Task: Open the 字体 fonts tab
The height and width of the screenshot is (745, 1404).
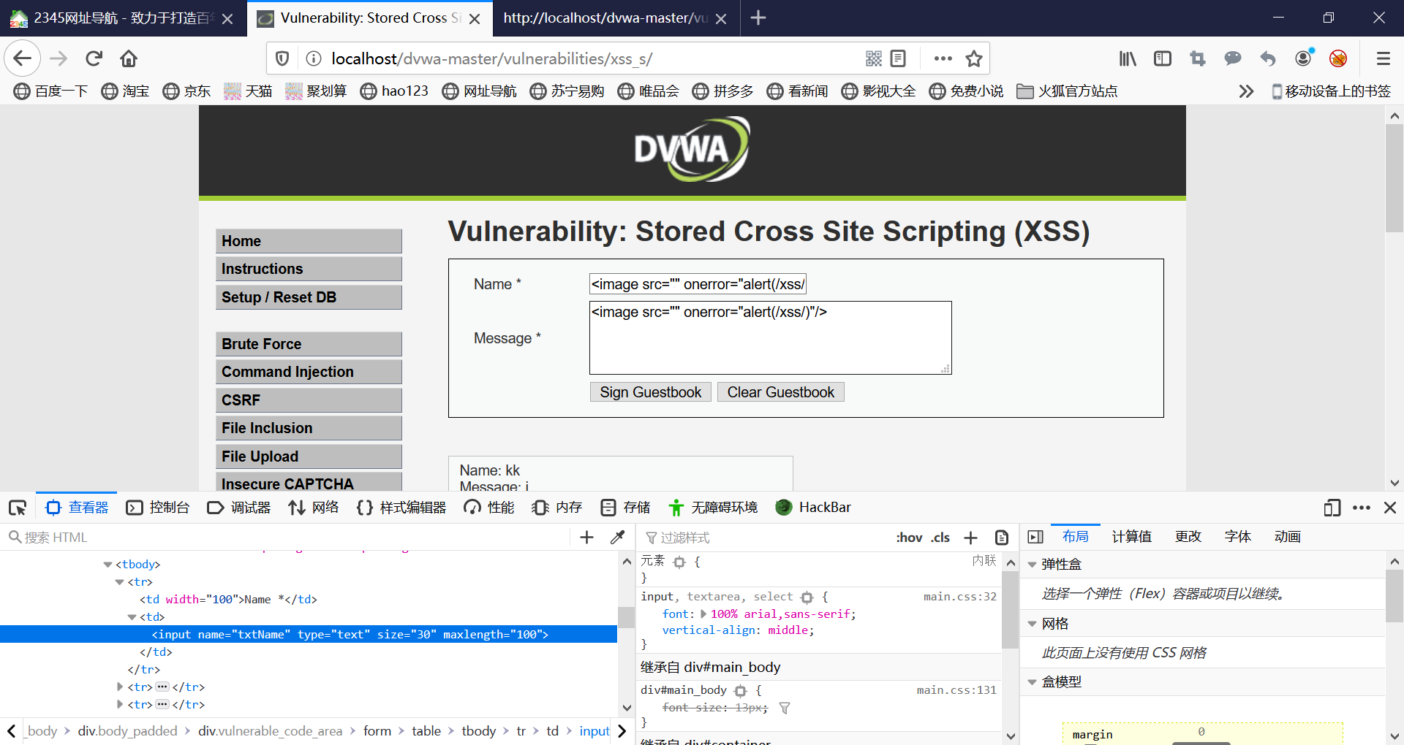Action: click(x=1237, y=537)
